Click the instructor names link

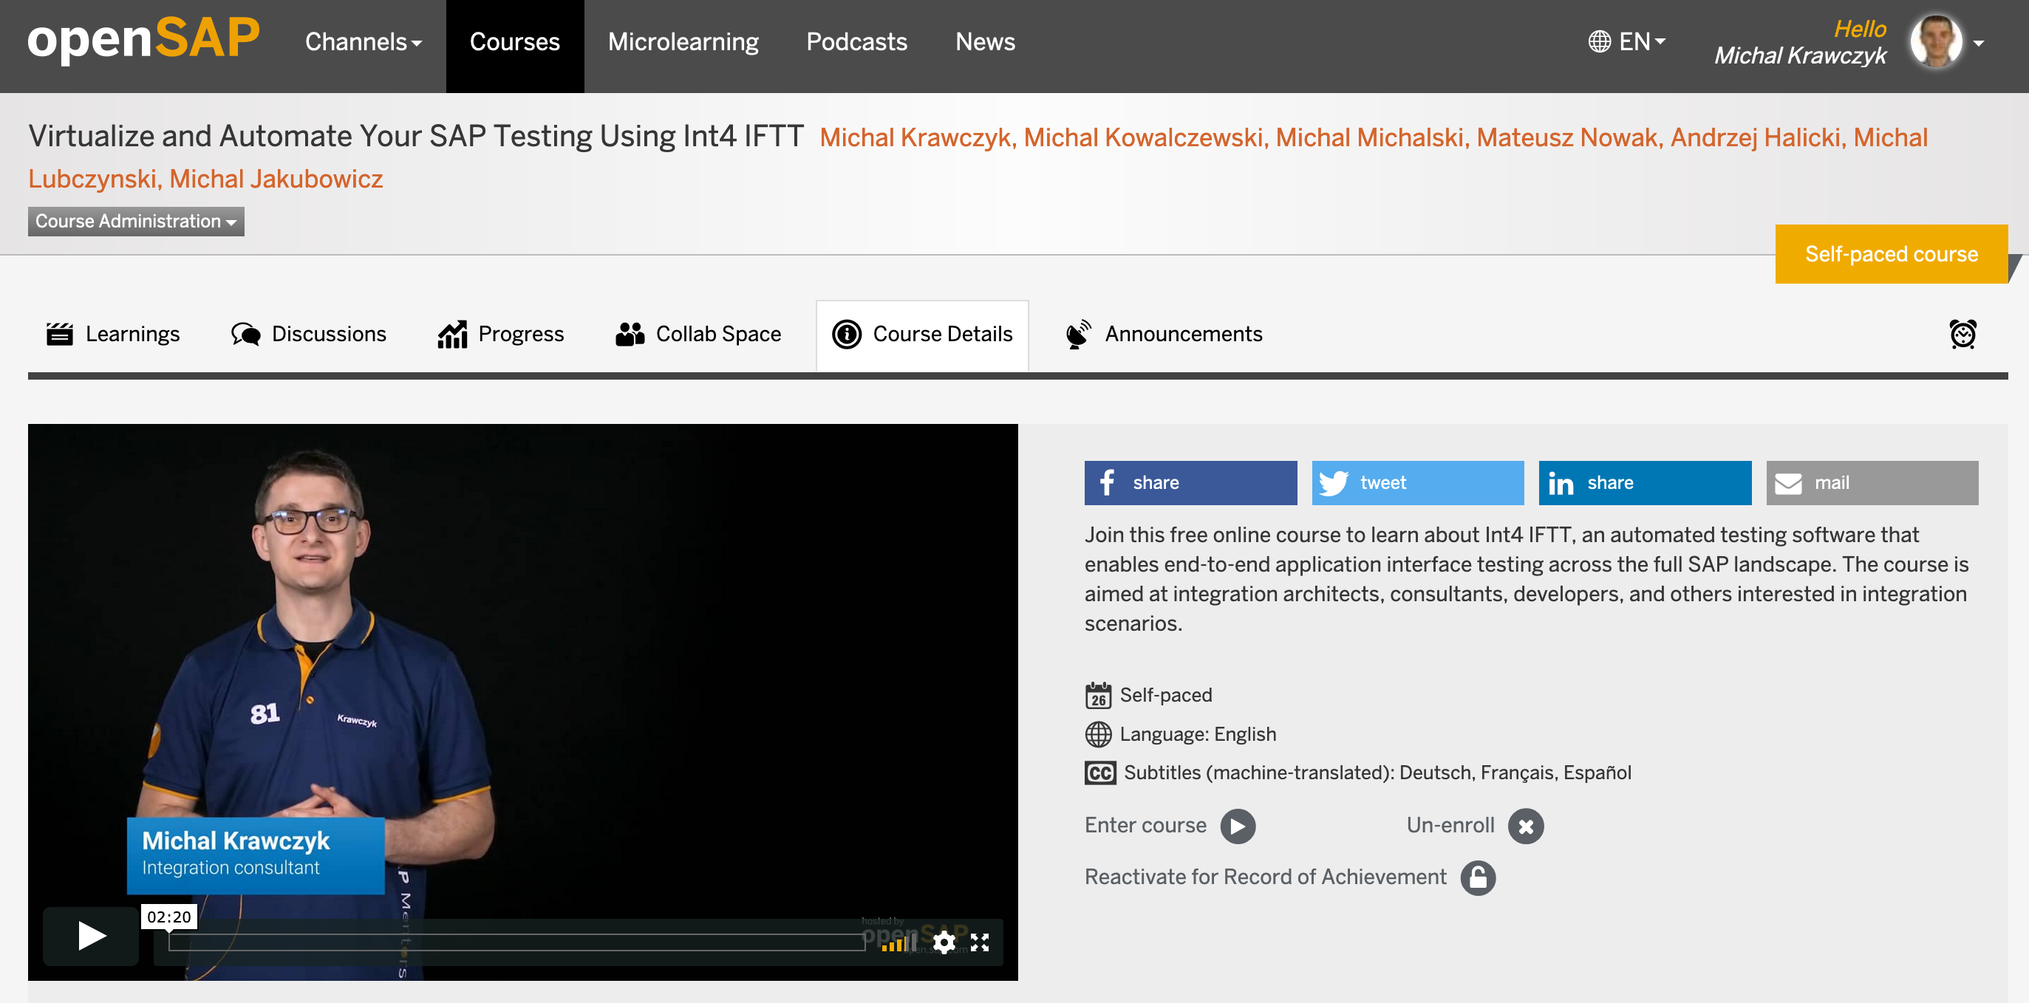coord(978,157)
